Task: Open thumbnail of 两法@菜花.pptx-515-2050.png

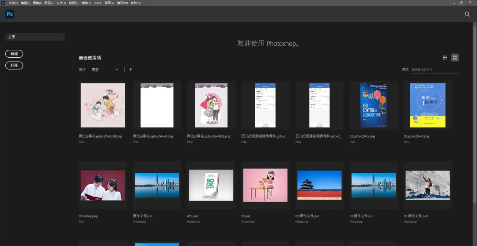Action: point(103,105)
